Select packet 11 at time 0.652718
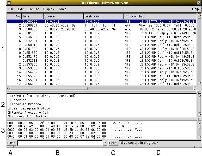The image size is (202, 156). [x=101, y=60]
